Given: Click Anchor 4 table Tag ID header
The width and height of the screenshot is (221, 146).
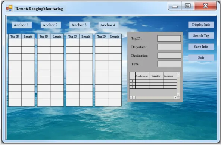Looking at the screenshot, I should point(102,36).
